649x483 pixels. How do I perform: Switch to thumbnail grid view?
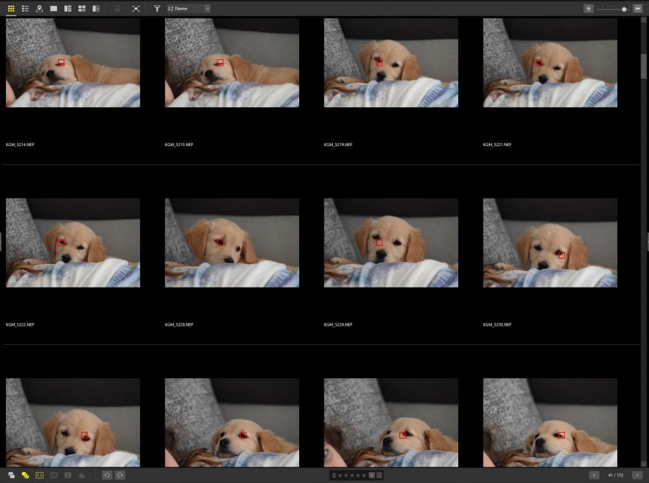(11, 8)
